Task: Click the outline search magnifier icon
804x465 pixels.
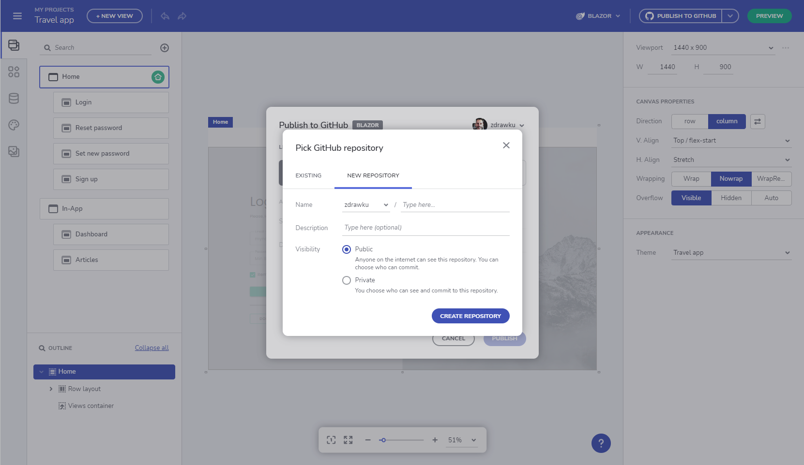Action: 42,348
